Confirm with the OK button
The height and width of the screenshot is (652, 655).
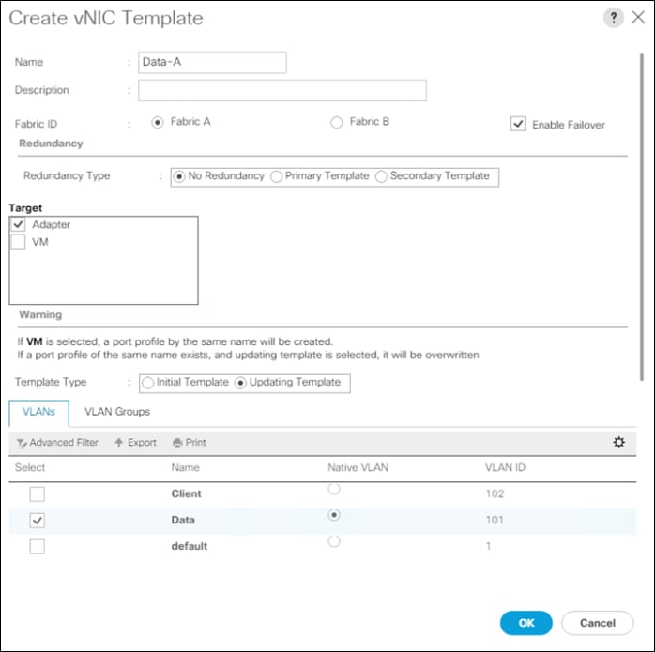526,623
